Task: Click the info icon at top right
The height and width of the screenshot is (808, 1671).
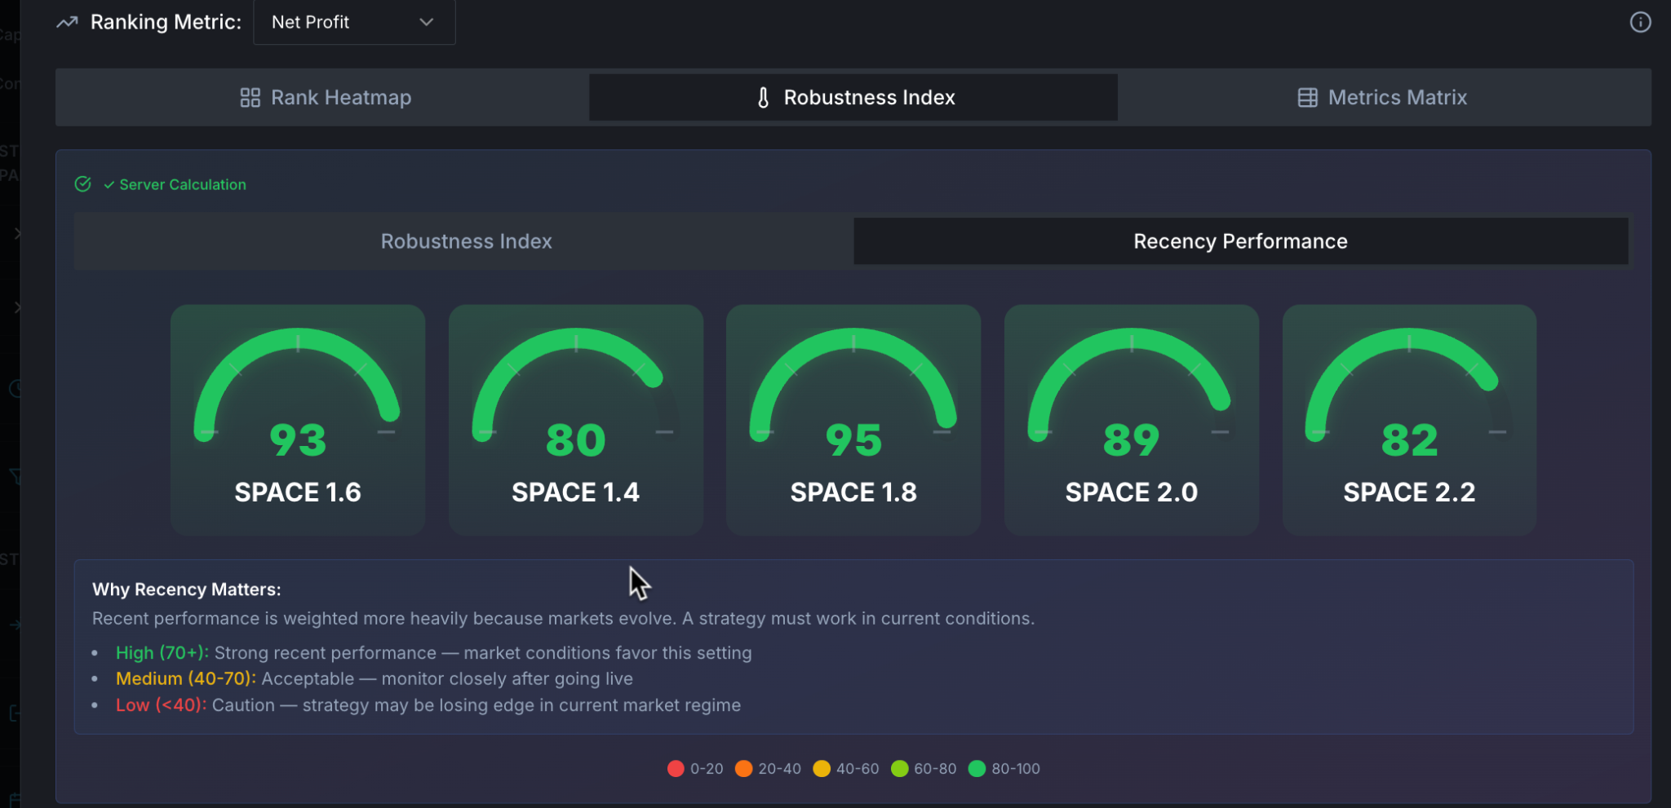Action: coord(1640,22)
